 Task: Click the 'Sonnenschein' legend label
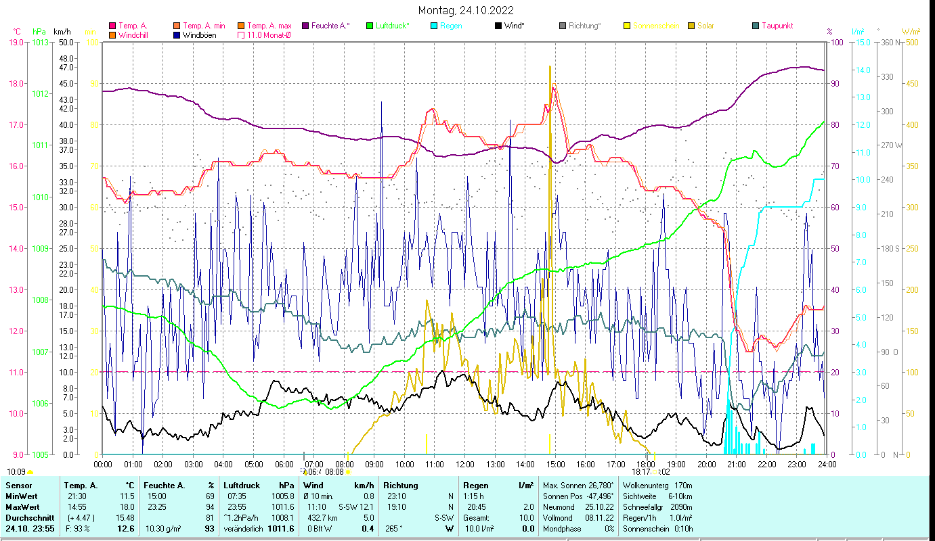(x=656, y=26)
